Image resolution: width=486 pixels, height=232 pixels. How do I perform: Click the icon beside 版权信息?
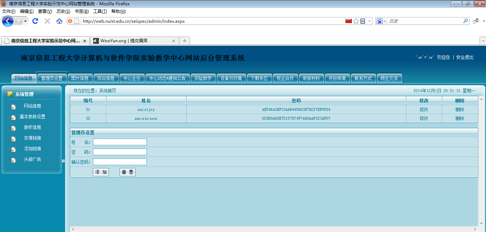click(13, 128)
